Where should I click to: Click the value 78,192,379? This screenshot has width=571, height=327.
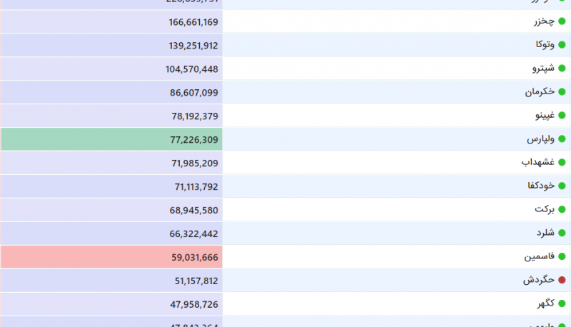[x=195, y=116]
